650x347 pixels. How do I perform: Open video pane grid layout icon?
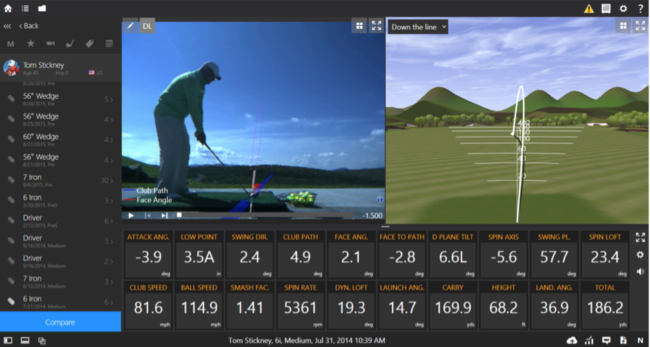(359, 26)
